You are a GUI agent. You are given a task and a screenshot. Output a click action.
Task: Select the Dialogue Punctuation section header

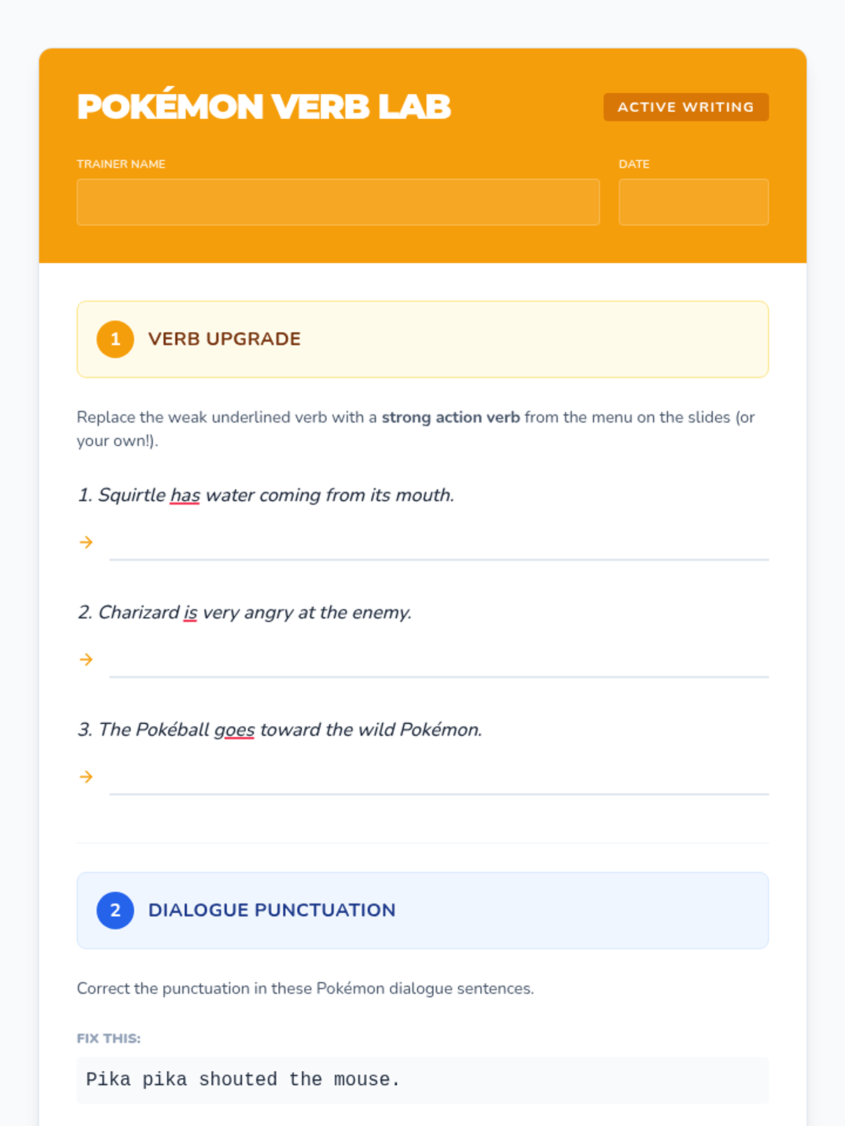click(423, 911)
